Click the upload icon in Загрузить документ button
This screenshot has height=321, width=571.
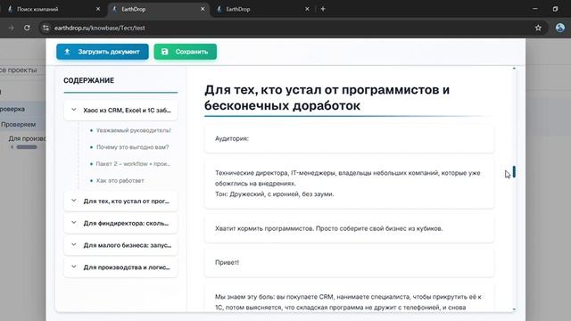(x=67, y=52)
